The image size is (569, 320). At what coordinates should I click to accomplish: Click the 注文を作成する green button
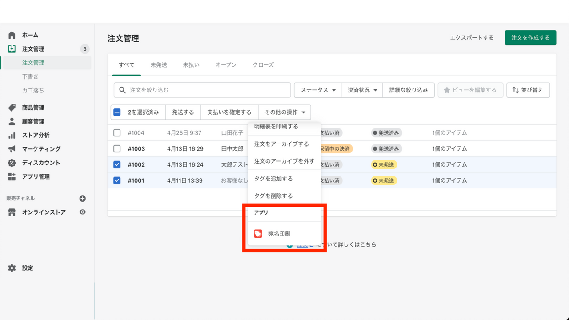[530, 38]
